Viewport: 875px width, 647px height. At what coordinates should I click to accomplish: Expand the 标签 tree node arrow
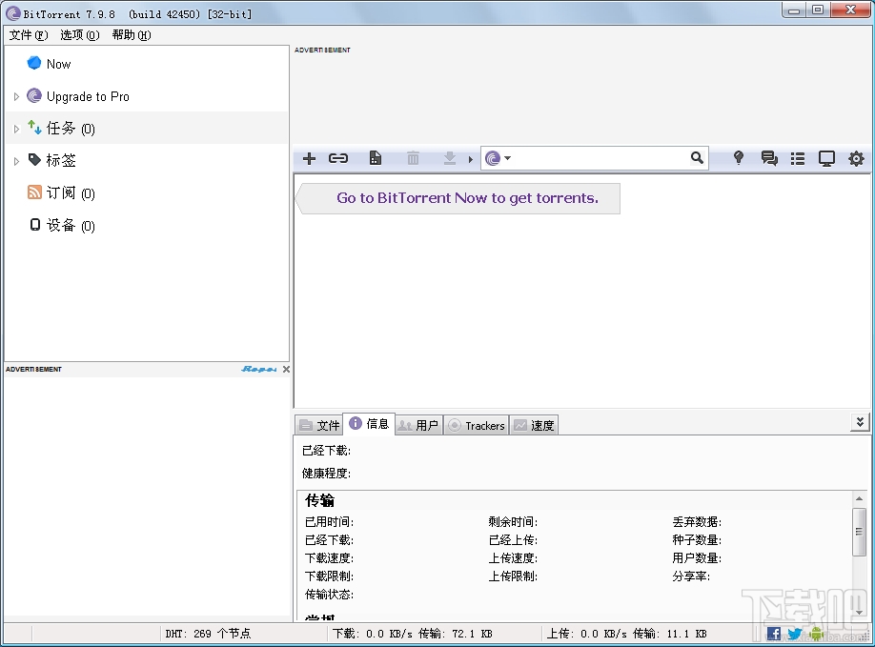click(x=16, y=161)
